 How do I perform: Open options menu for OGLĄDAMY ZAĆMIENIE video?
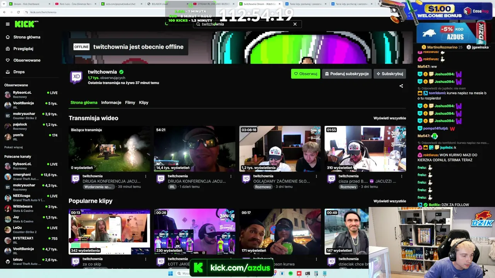click(x=316, y=176)
